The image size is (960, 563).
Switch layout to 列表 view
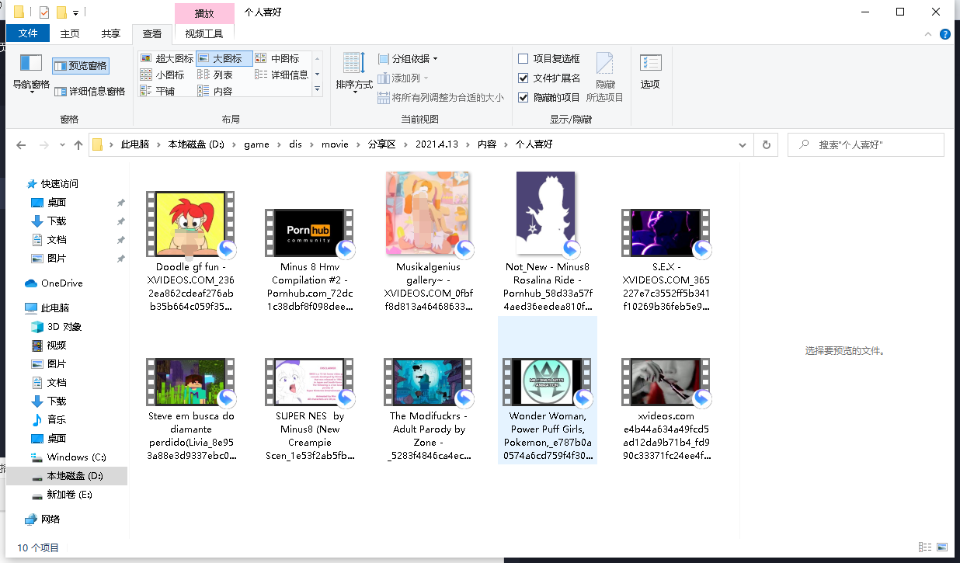216,75
